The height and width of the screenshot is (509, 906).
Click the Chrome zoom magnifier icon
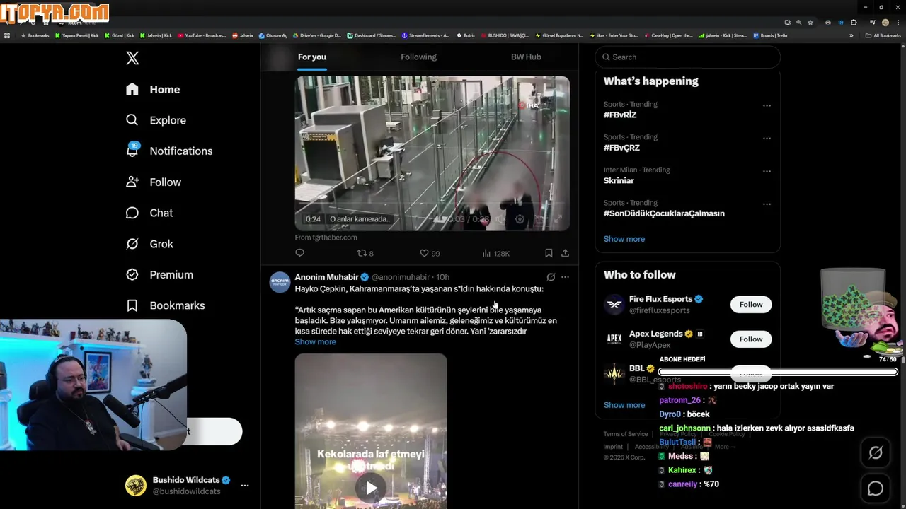[799, 23]
